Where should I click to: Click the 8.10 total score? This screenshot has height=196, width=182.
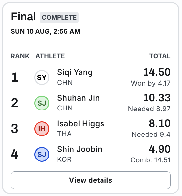[160, 123]
